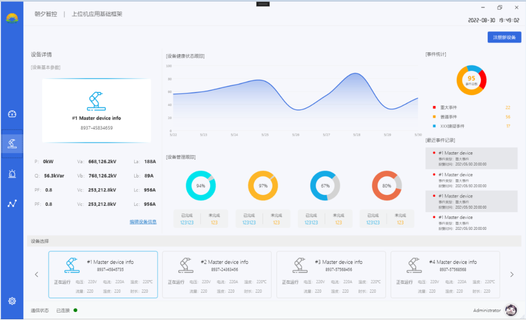Select the robot arm device sidebar icon
Screen dimensions: 526x320
(12, 144)
